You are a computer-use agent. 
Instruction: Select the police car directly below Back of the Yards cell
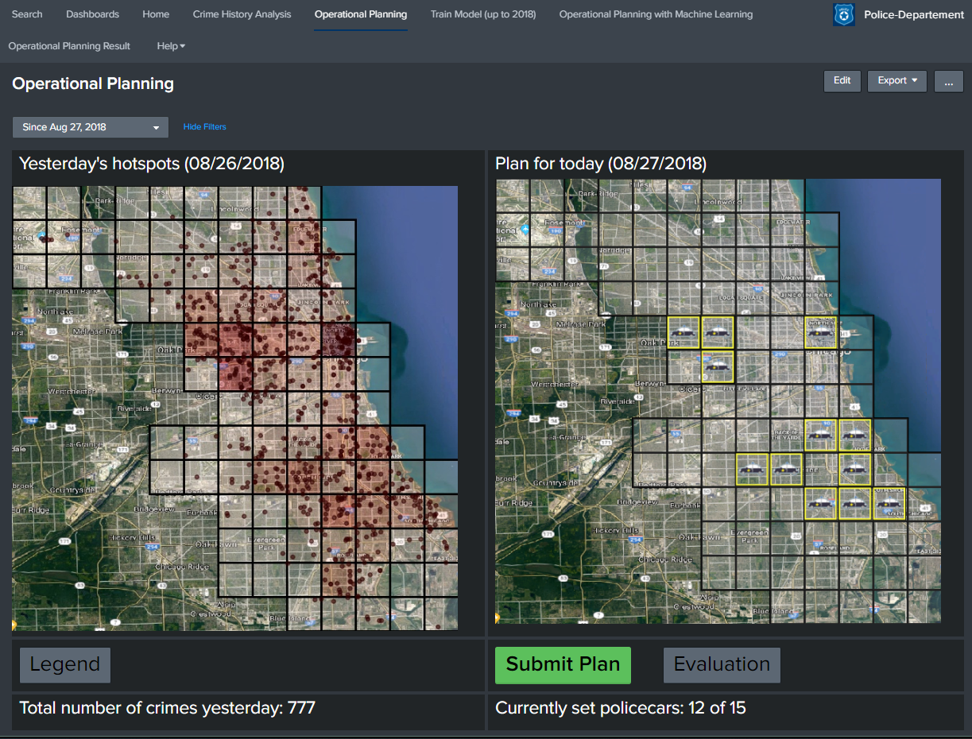(x=786, y=470)
